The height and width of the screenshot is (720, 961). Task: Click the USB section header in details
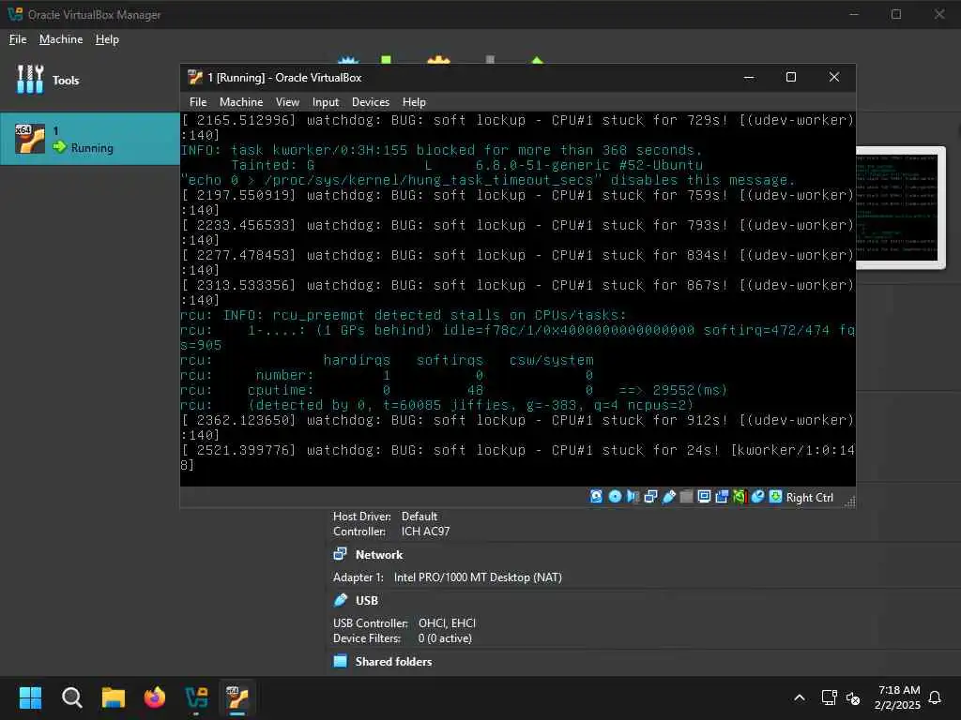click(367, 601)
